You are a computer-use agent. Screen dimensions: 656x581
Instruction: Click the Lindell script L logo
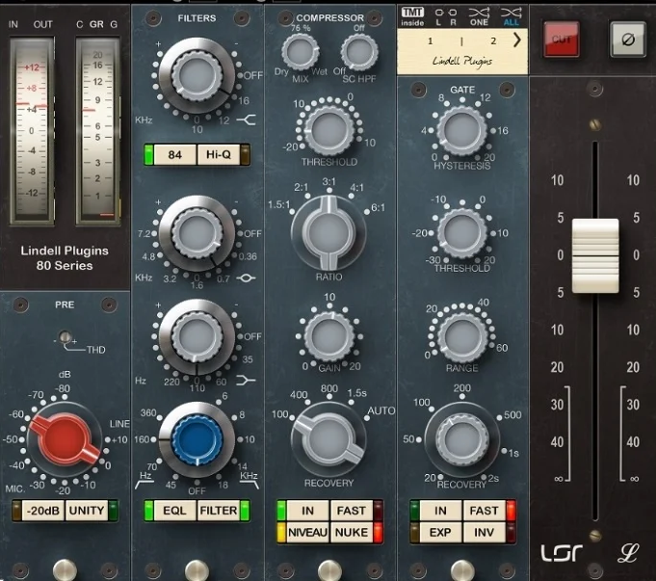627,553
